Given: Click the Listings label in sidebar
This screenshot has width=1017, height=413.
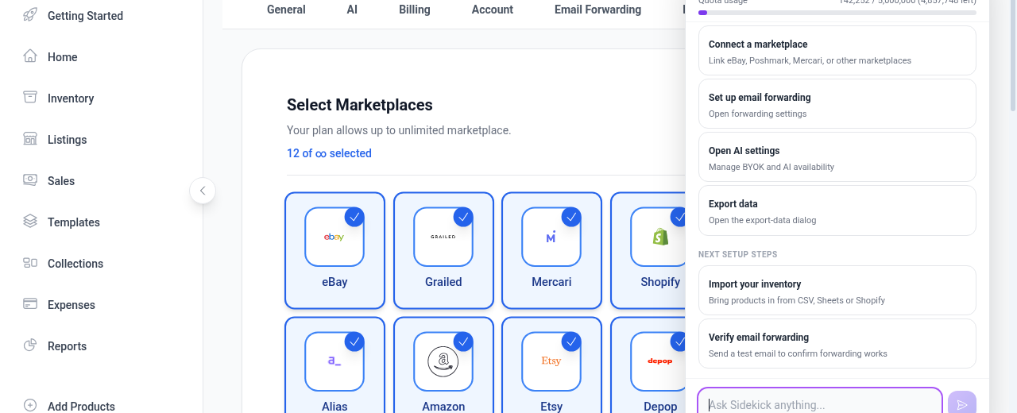Looking at the screenshot, I should click(x=68, y=140).
